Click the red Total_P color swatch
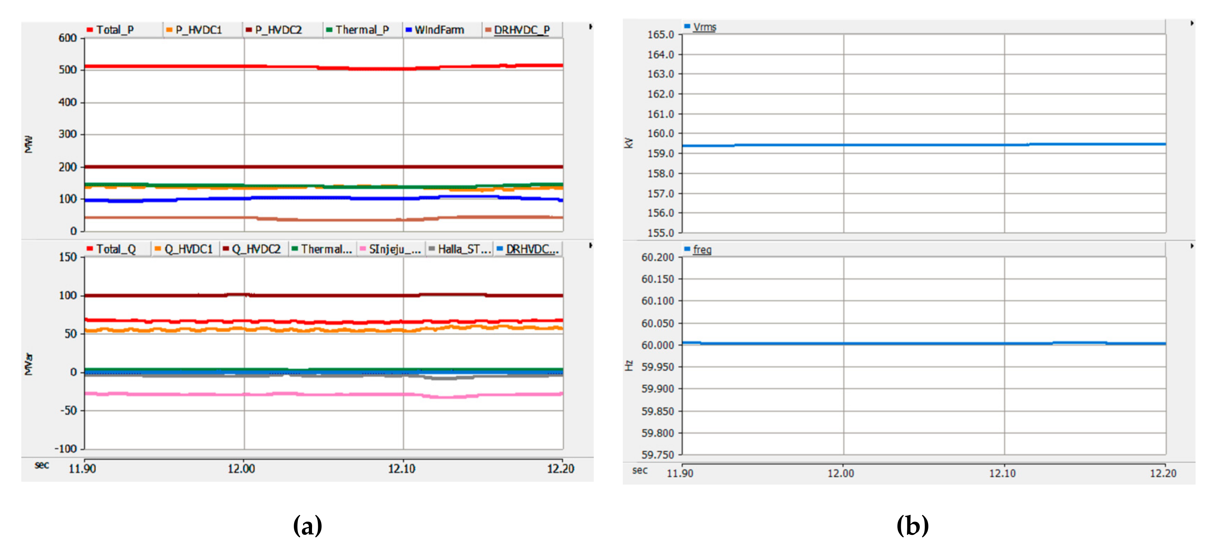This screenshot has width=1210, height=553. 89,30
